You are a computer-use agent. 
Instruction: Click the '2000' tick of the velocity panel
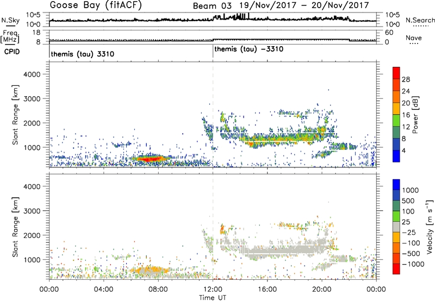(32, 235)
